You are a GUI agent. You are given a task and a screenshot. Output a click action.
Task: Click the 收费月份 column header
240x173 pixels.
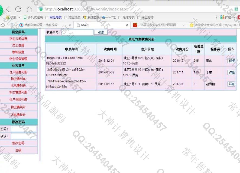[182, 49]
